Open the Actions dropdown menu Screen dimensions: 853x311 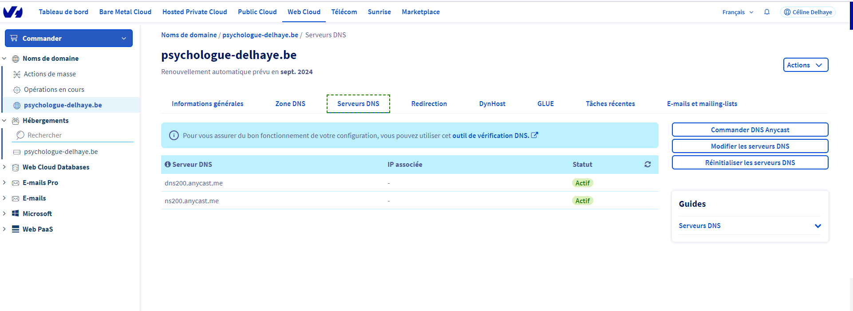point(805,65)
